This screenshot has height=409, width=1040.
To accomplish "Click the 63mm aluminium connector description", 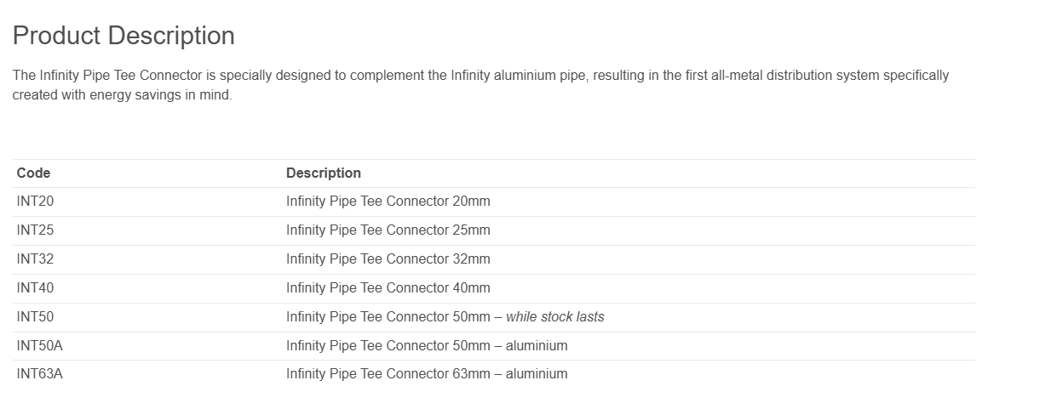I will point(427,373).
